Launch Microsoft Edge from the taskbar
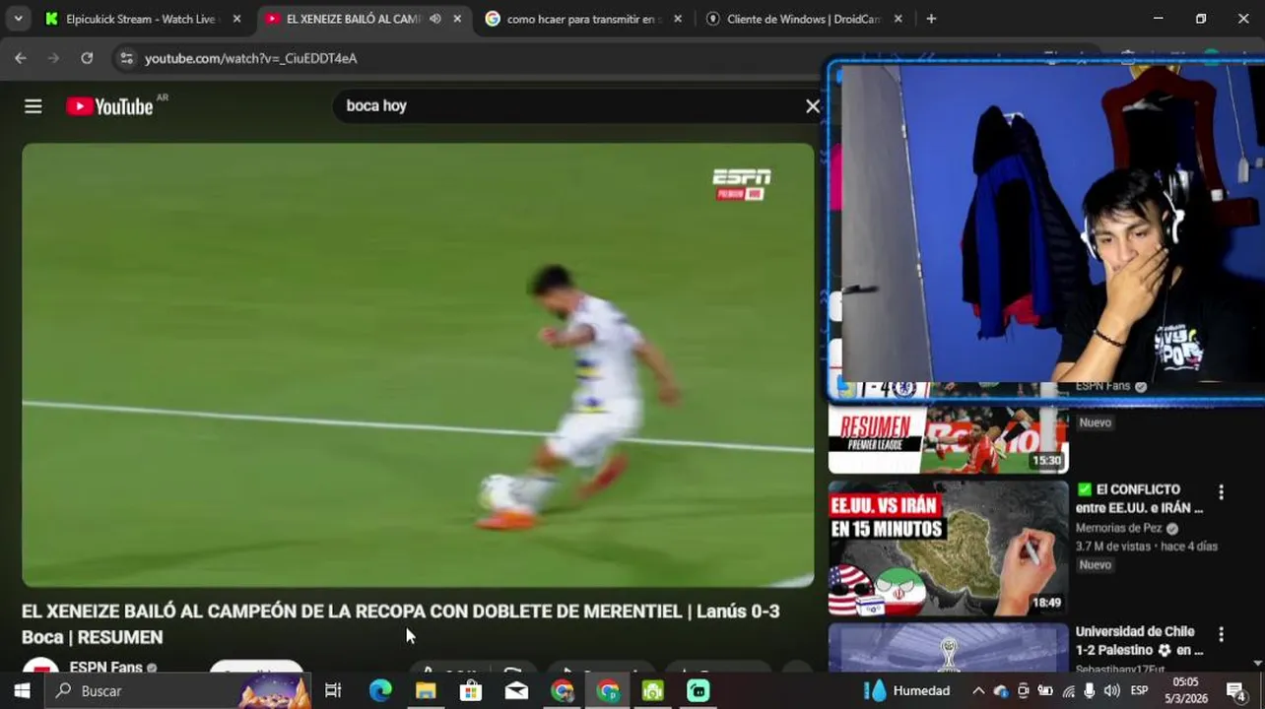 tap(380, 691)
